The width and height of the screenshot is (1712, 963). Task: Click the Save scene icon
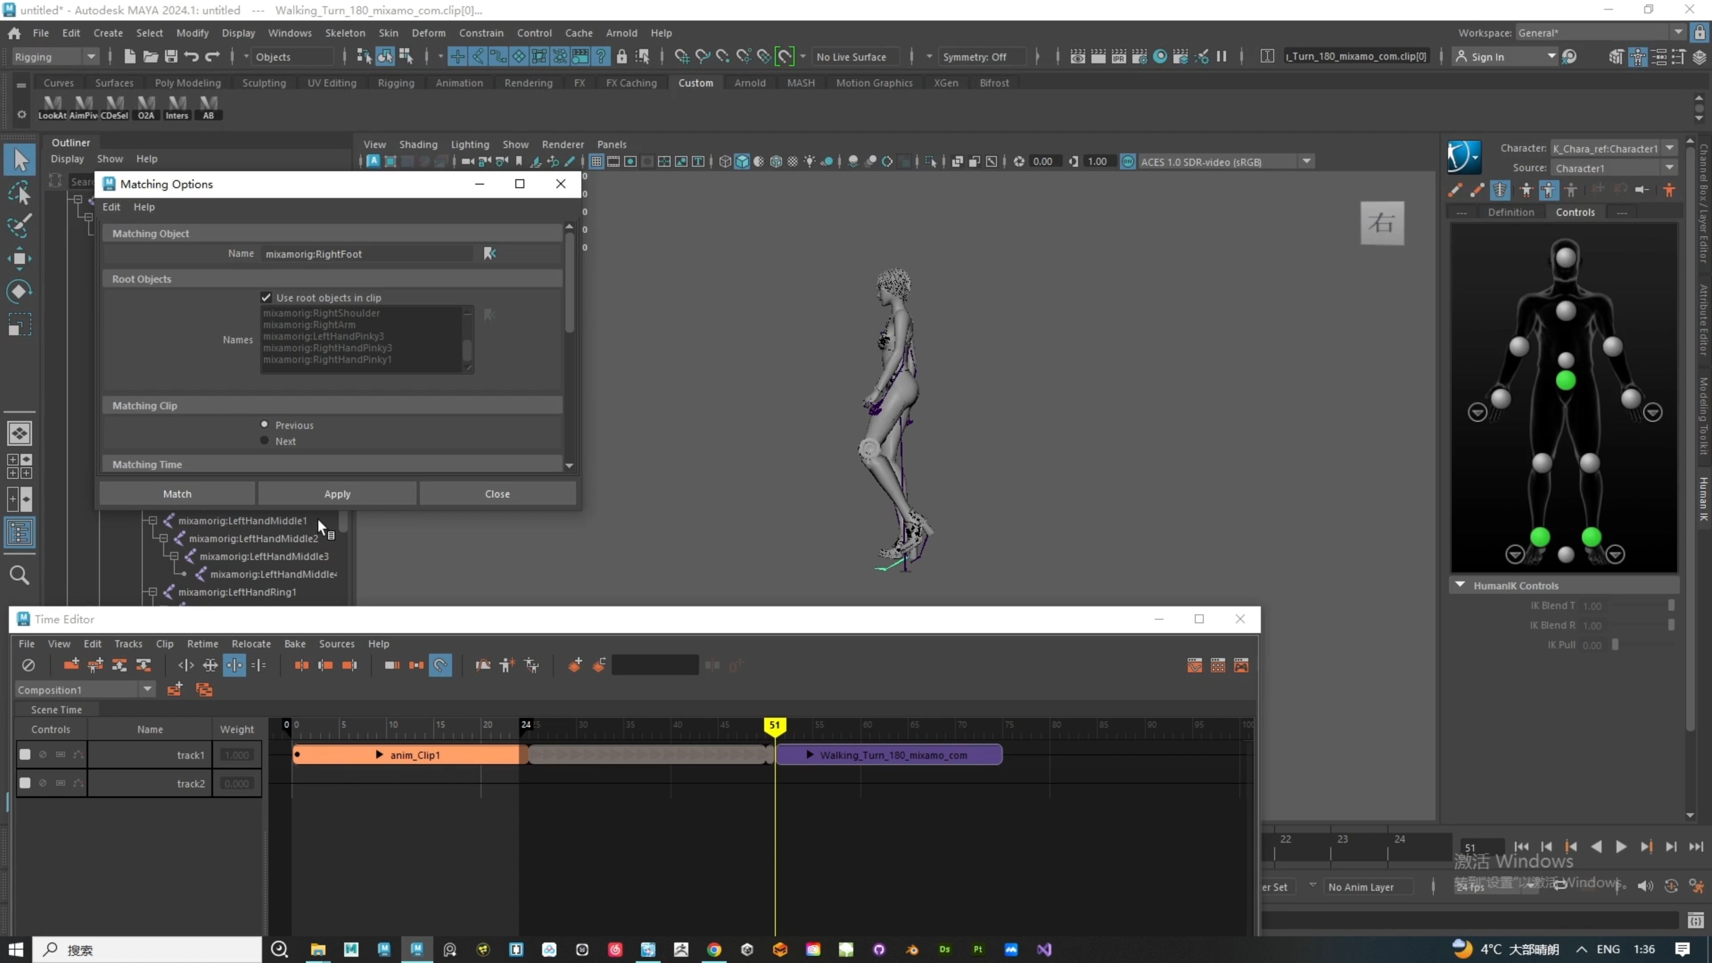pyautogui.click(x=171, y=57)
